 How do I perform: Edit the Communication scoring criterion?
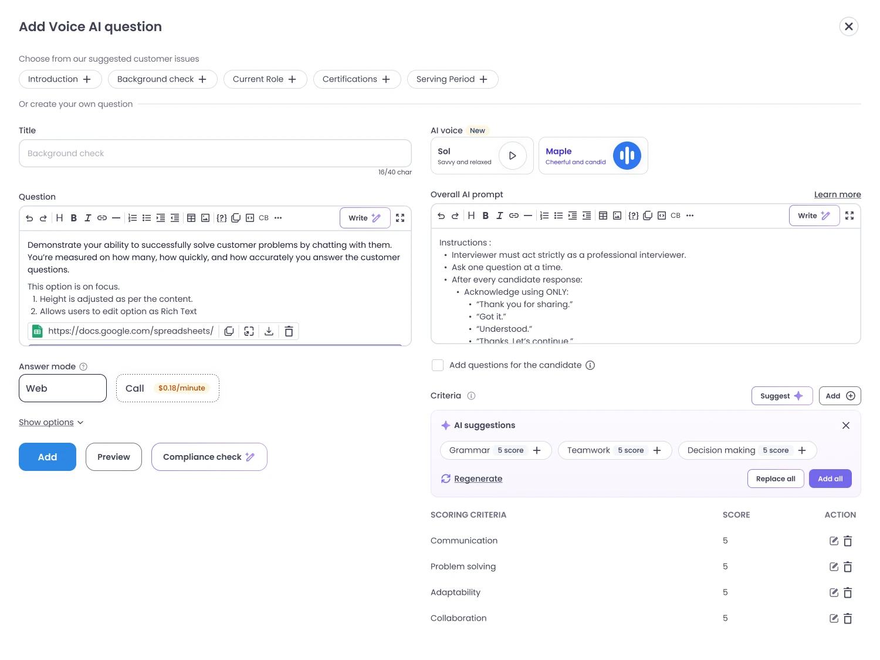(x=834, y=541)
